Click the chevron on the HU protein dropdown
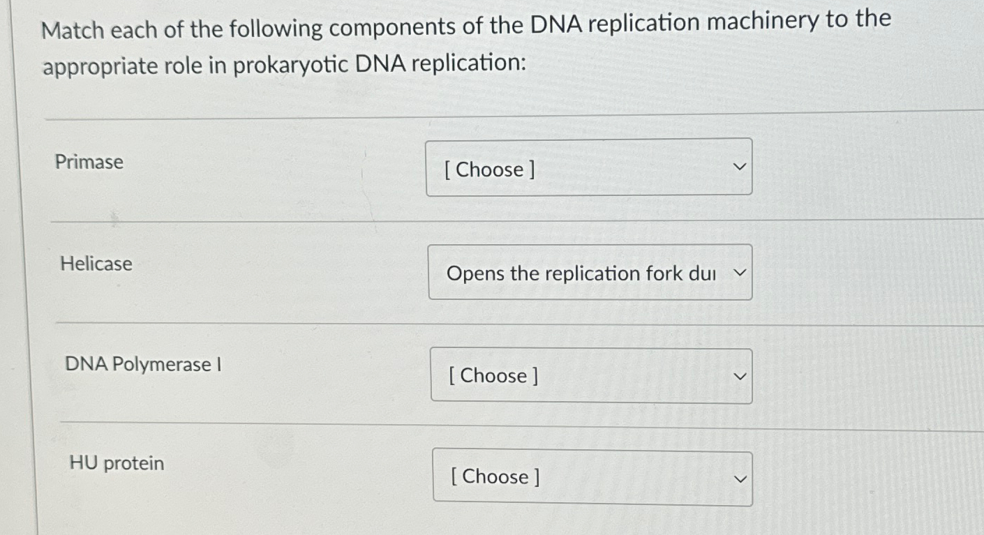 pos(740,479)
